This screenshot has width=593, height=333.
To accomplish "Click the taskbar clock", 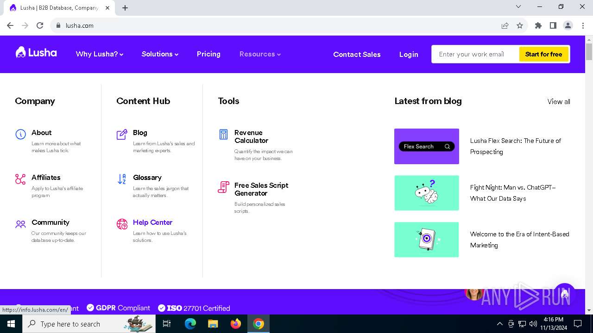I will tap(553, 324).
